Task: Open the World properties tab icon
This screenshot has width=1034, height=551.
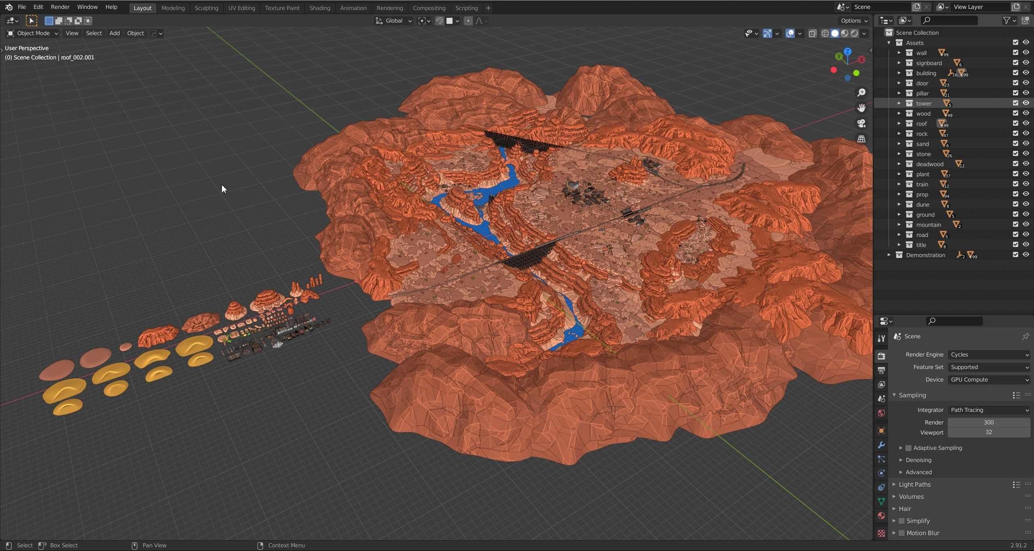Action: pos(881,413)
